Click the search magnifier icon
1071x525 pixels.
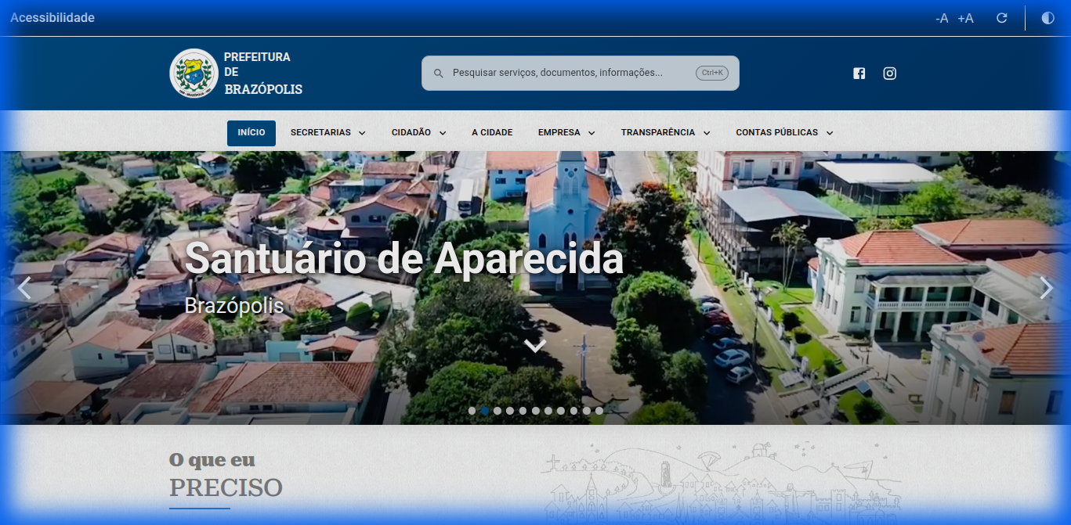(438, 73)
